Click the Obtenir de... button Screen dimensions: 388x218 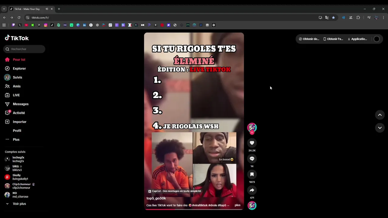[309, 39]
